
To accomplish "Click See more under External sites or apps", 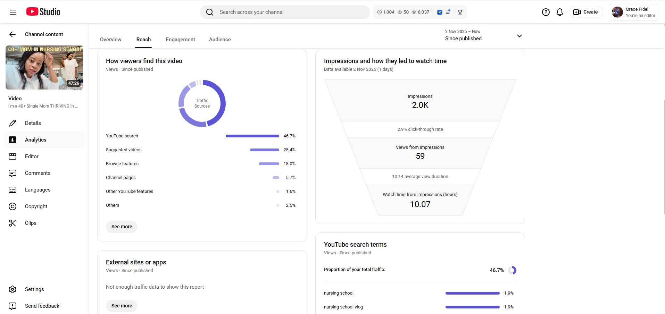I will pos(122,306).
